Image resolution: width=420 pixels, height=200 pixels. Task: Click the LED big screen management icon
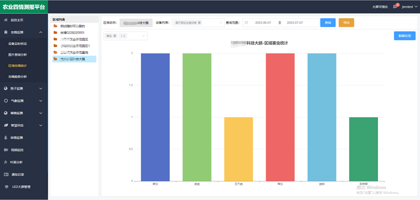[x=6, y=186]
